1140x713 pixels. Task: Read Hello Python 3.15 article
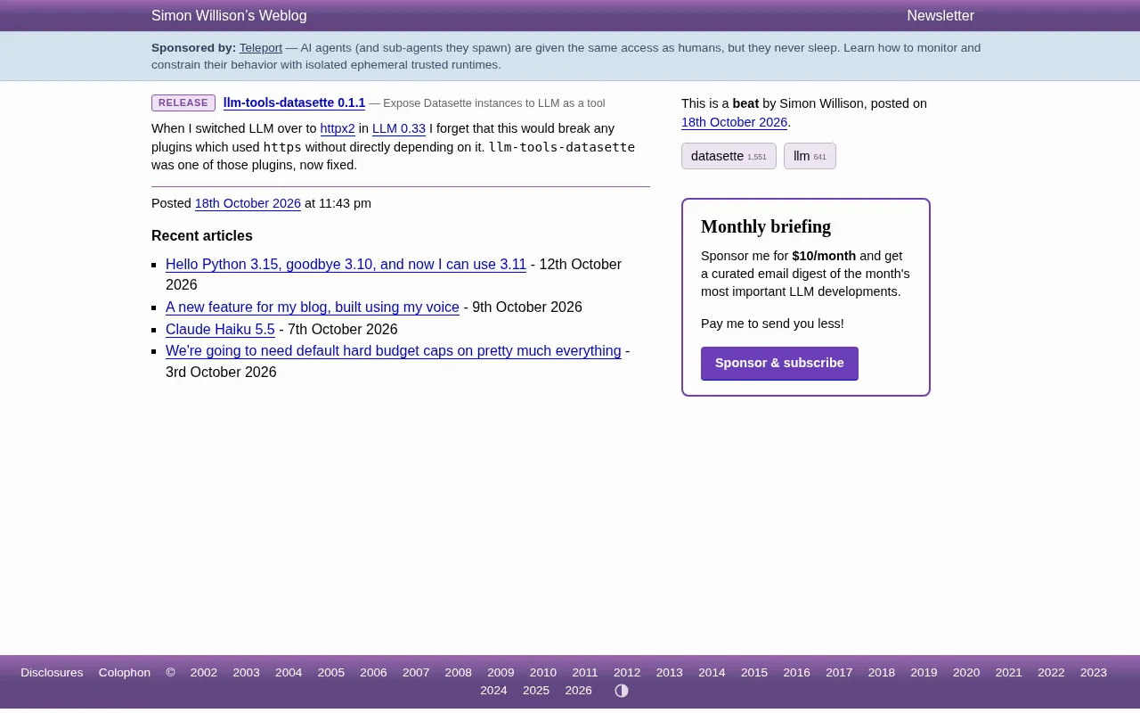[x=346, y=265]
